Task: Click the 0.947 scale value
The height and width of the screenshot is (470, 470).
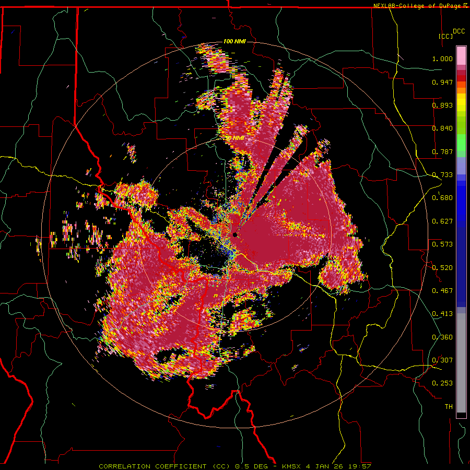Action: click(x=442, y=82)
